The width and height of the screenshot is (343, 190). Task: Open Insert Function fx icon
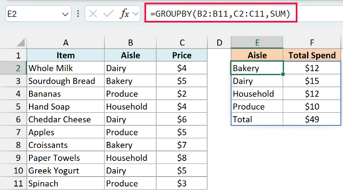[124, 14]
